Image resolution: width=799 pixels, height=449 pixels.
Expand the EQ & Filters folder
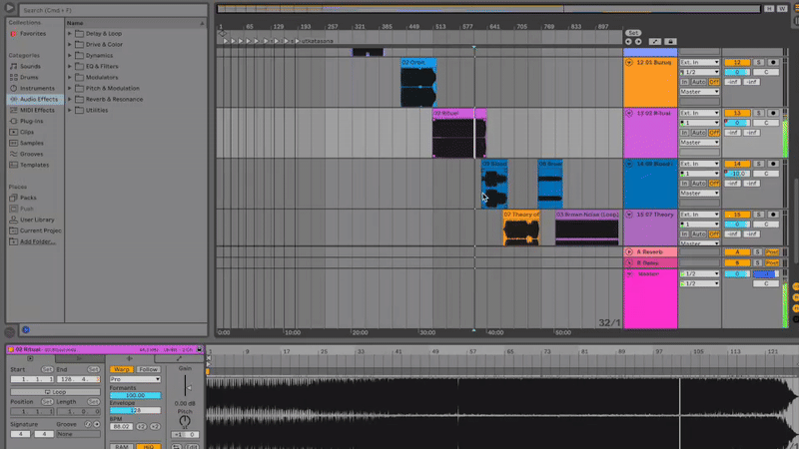[x=70, y=66]
